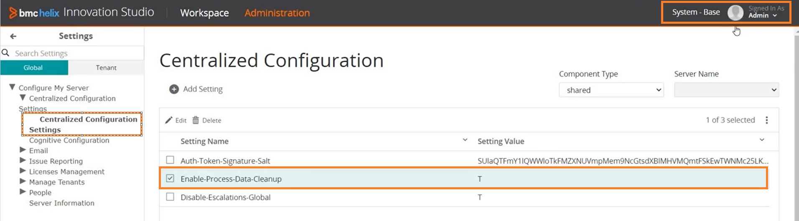Open the three-dot table options menu

[766, 120]
